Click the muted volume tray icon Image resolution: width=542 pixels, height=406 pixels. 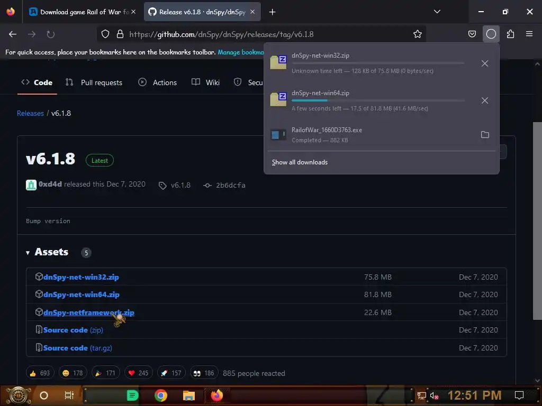(434, 395)
